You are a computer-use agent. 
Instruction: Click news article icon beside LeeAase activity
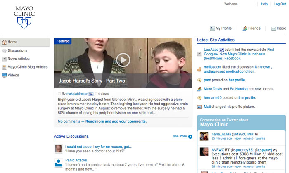[199, 54]
